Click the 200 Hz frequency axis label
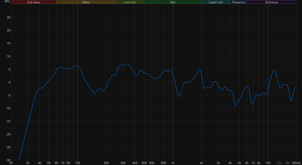Viewport: 302px width, 165px height. (106, 163)
